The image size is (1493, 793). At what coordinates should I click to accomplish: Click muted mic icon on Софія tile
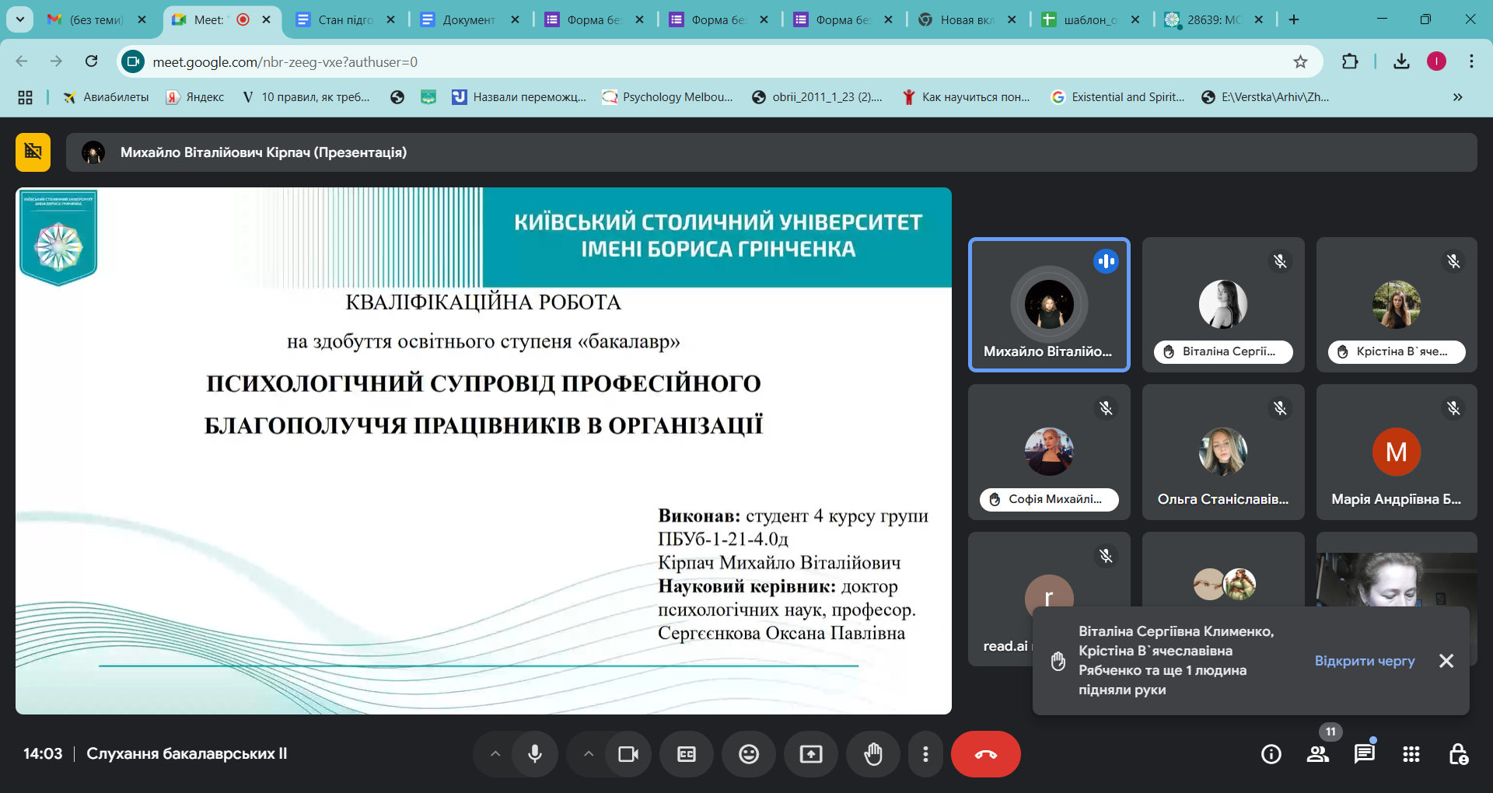(1106, 408)
